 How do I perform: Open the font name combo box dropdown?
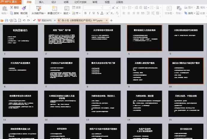tap(101, 8)
